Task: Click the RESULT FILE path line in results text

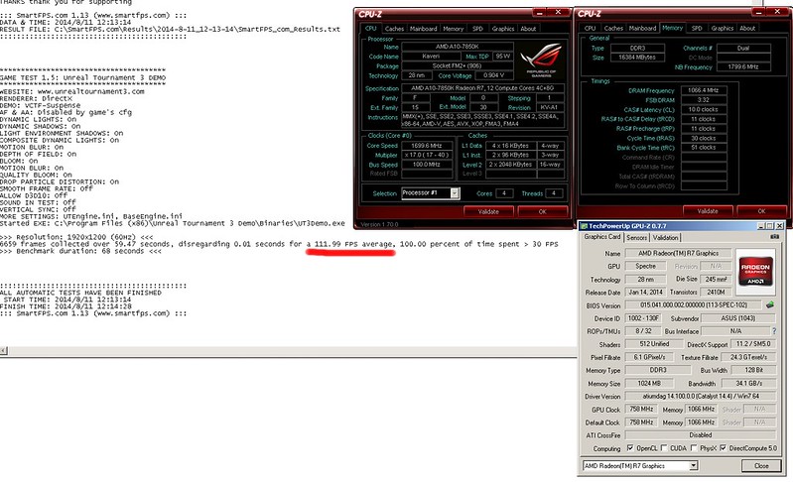Action: point(170,30)
